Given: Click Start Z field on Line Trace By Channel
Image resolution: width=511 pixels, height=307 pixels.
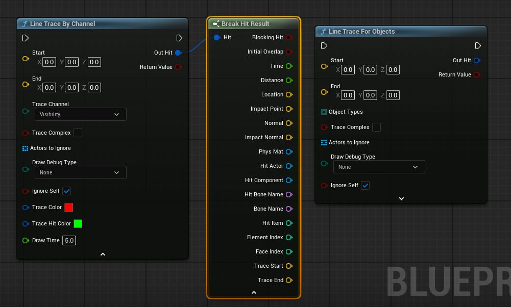Looking at the screenshot, I should coord(94,62).
